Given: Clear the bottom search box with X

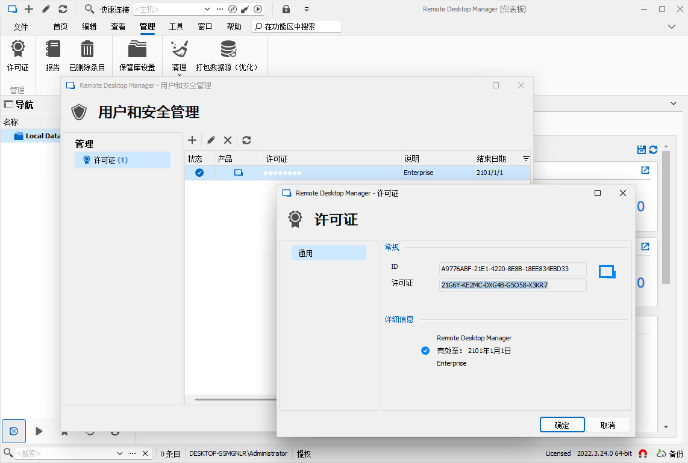Looking at the screenshot, I should click(145, 453).
